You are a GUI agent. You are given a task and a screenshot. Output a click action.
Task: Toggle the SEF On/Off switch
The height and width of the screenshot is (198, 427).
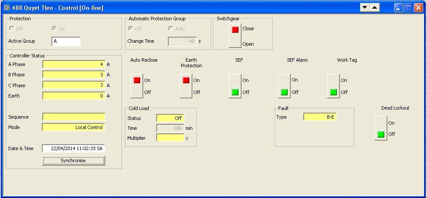click(x=235, y=86)
